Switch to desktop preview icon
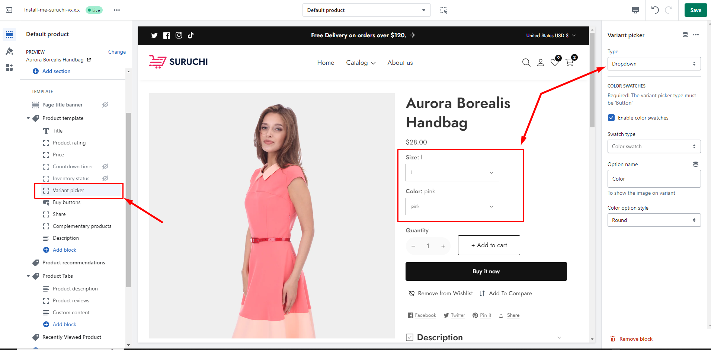The height and width of the screenshot is (350, 711). [x=635, y=10]
